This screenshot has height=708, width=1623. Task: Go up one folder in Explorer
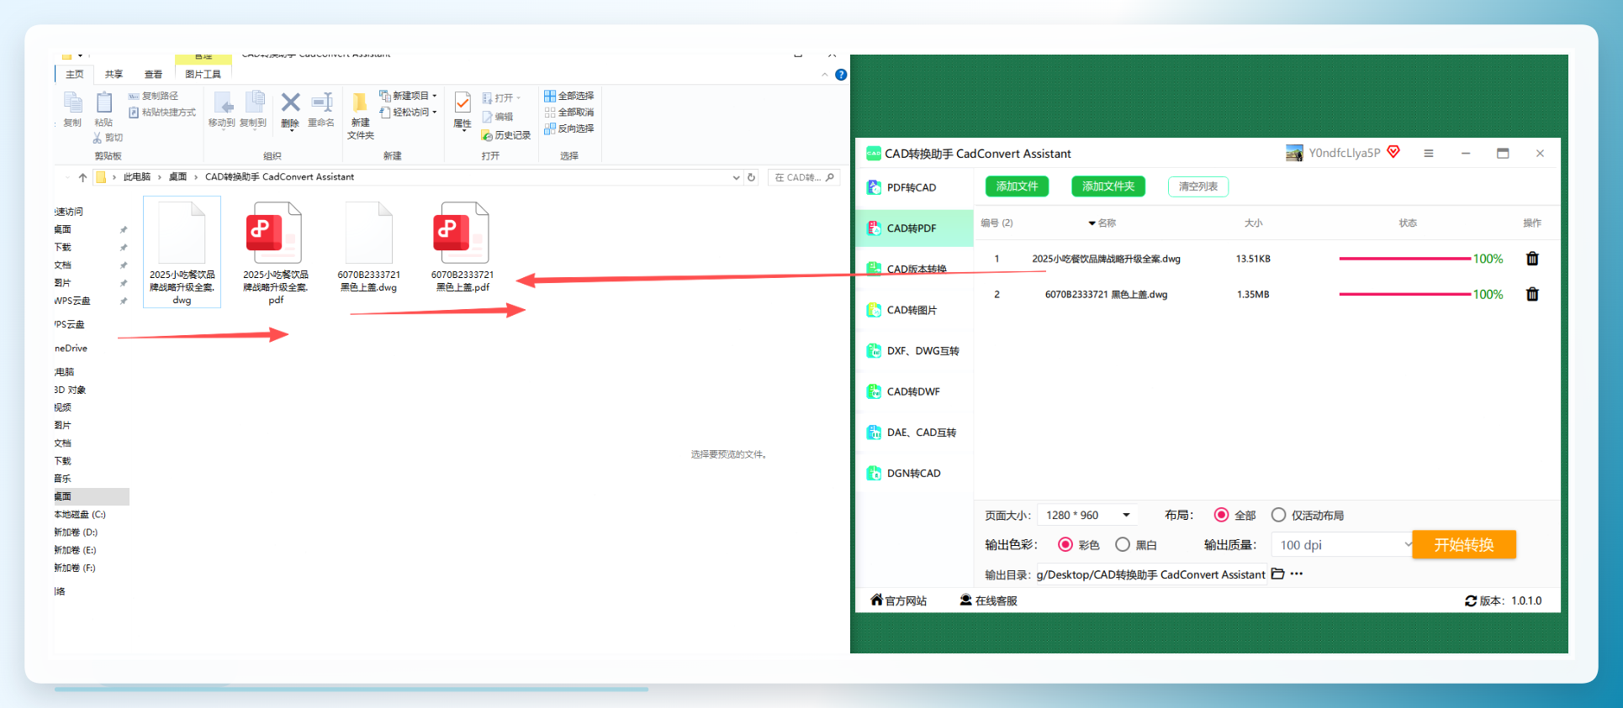[82, 177]
